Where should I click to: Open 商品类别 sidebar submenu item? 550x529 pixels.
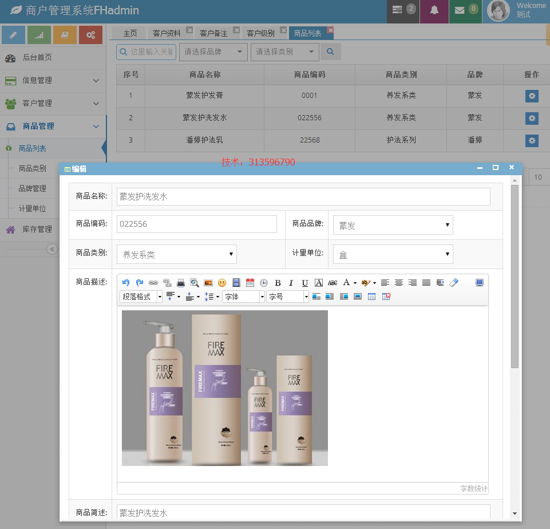32,169
